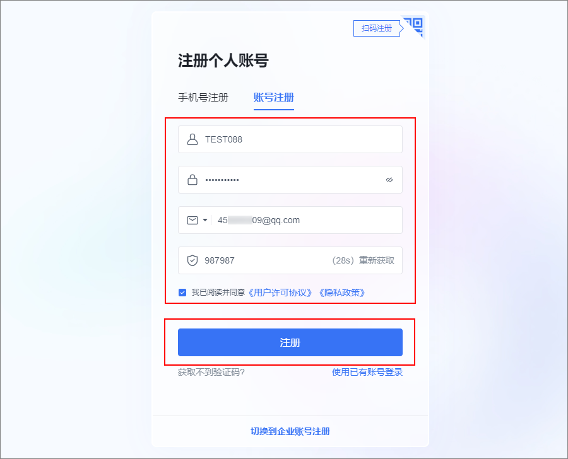
Task: Show password using the eye icon
Action: click(x=389, y=180)
